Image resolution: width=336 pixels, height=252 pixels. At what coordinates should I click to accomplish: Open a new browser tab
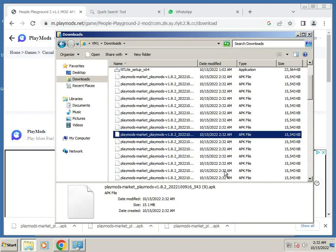(250, 12)
